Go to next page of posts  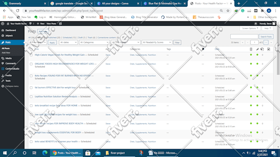click(266, 42)
